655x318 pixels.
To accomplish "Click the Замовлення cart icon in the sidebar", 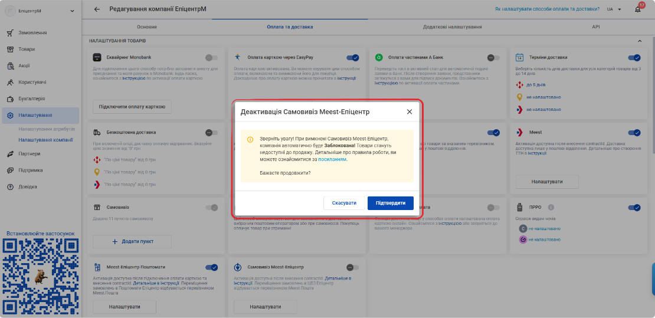I will (11, 32).
